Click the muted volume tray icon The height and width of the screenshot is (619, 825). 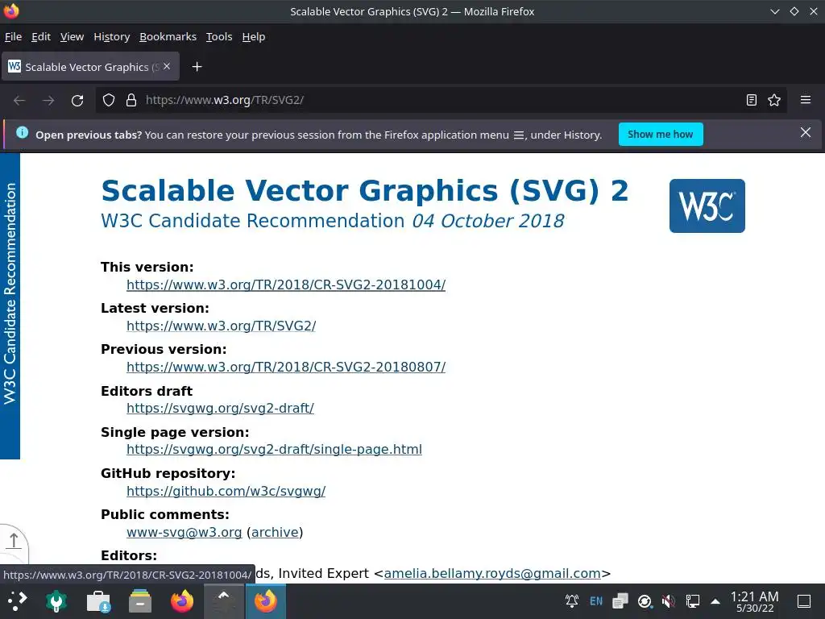tap(669, 600)
